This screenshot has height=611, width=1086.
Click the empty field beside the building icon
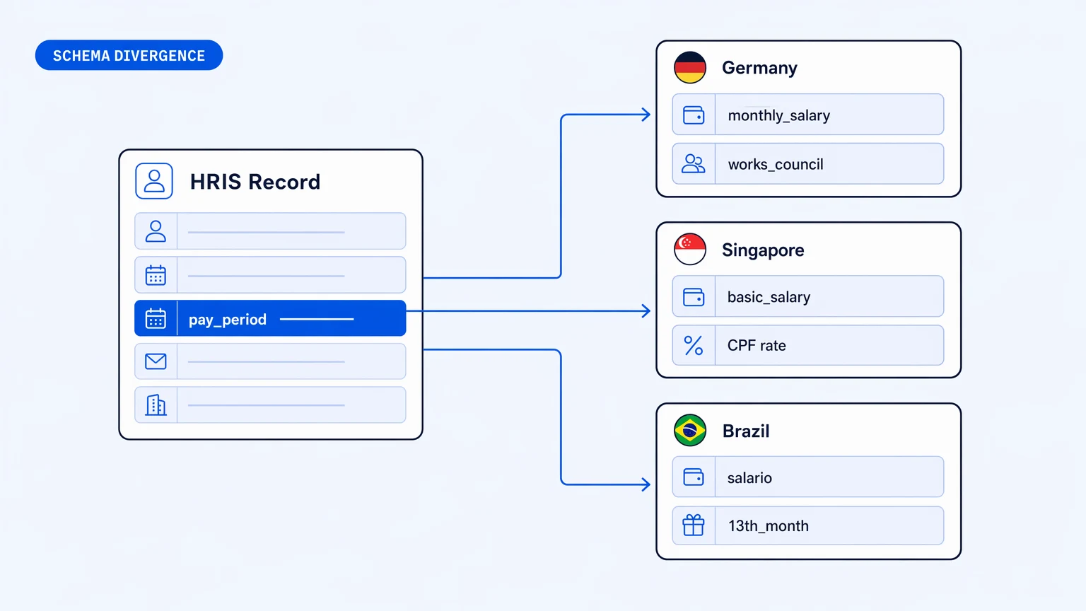(291, 405)
